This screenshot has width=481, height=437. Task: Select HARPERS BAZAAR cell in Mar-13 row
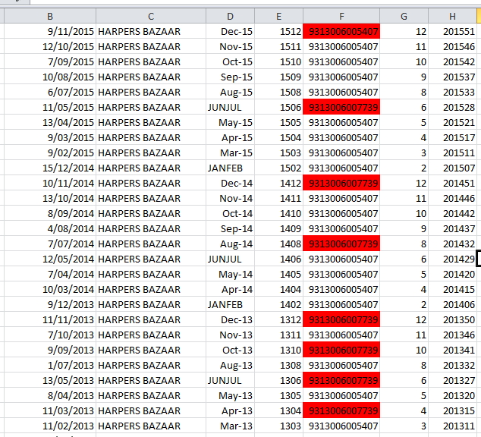tap(151, 426)
